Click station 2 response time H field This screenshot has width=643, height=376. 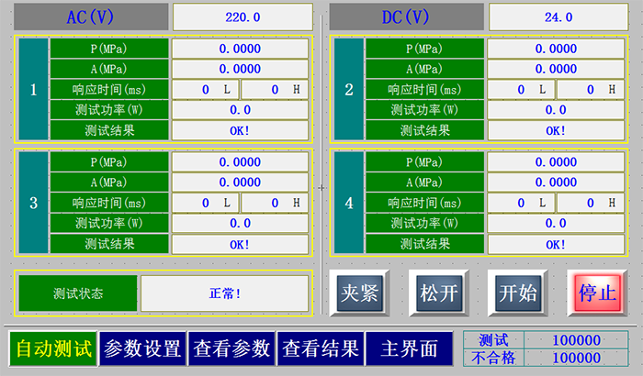(x=591, y=89)
